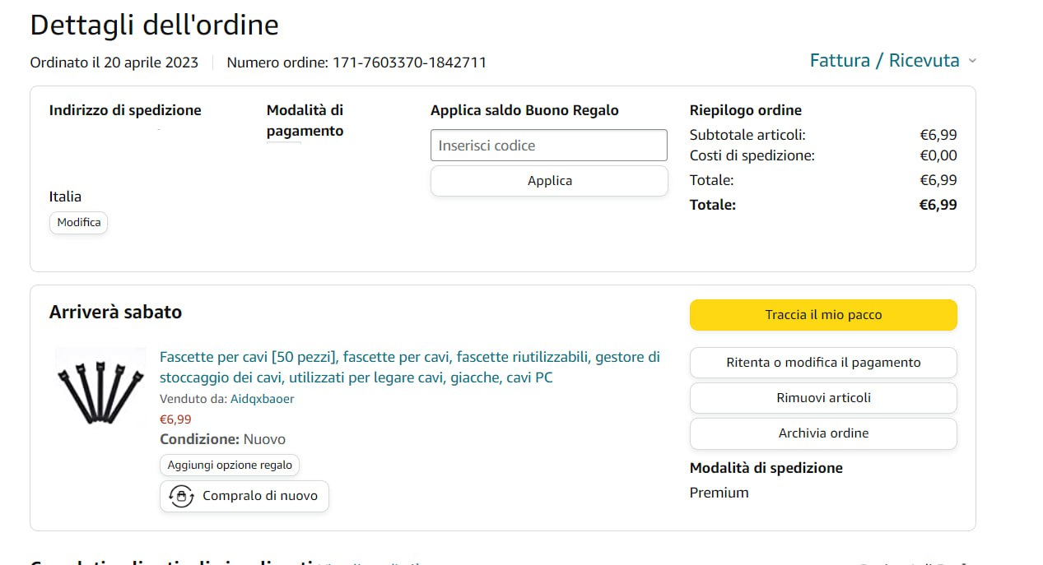Click the red €6,99 item price

click(175, 419)
